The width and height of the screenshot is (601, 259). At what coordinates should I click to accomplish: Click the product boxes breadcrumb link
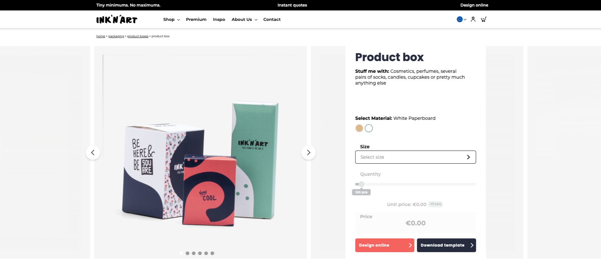coord(138,36)
